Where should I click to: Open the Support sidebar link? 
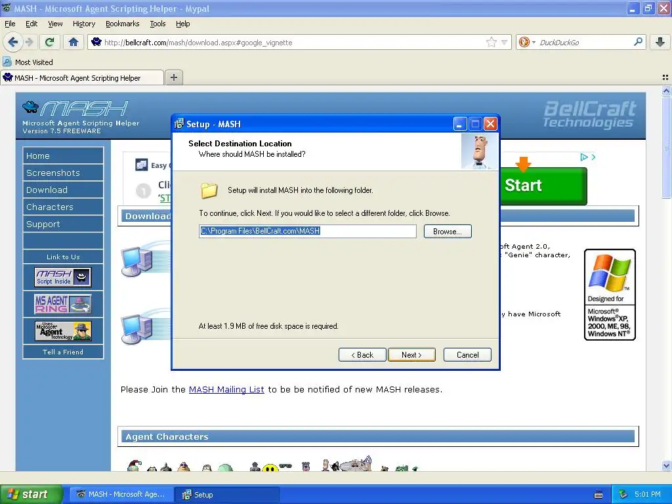(63, 224)
